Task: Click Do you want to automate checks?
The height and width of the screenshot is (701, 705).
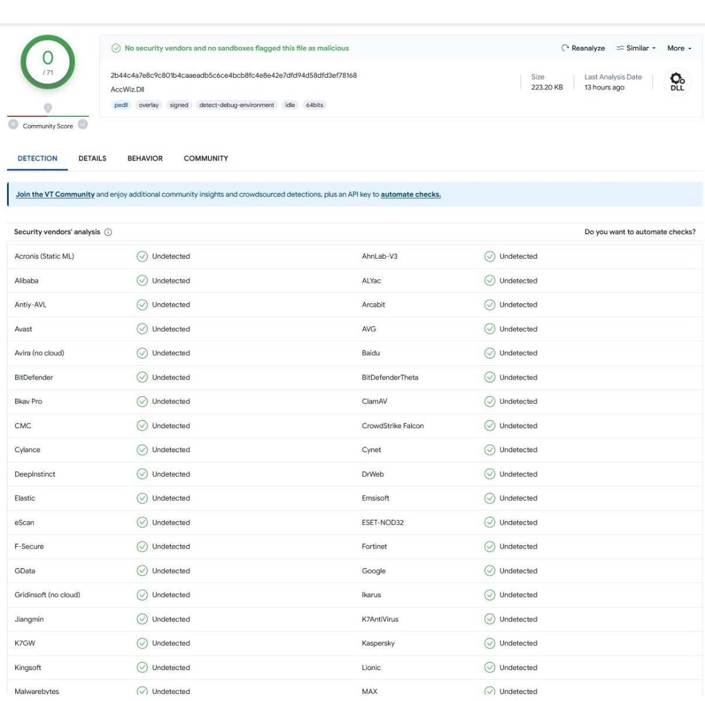Action: [x=640, y=232]
